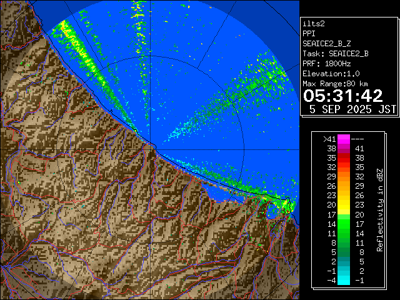Click the 05:31:42 timestamp display
This screenshot has height=300, width=400.
(342, 96)
